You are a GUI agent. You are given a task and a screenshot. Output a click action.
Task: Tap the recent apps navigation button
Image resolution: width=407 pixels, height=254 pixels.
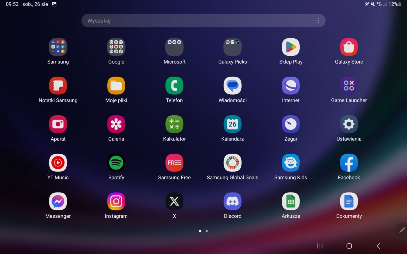pos(320,246)
